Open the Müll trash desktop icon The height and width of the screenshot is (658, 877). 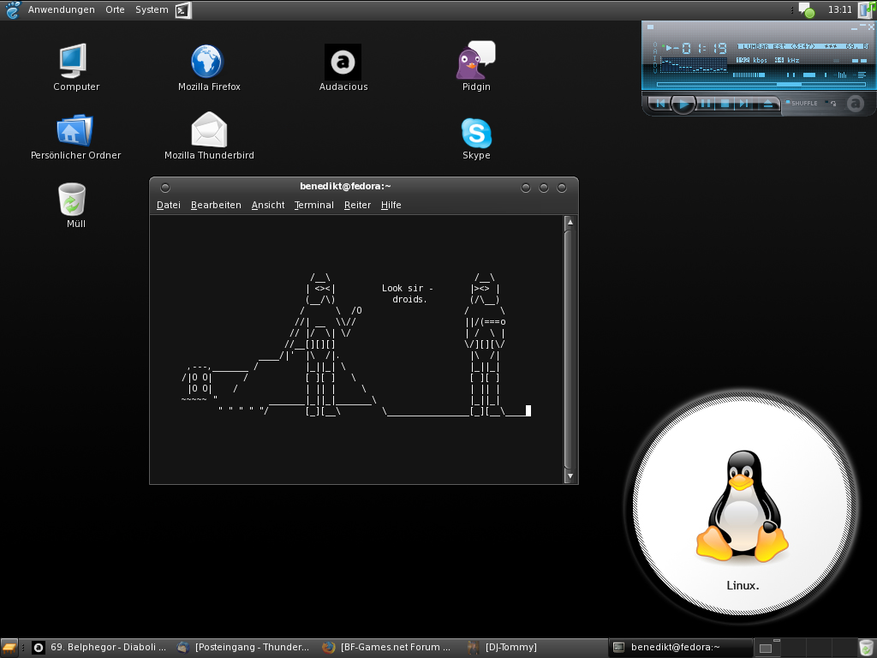coord(73,206)
